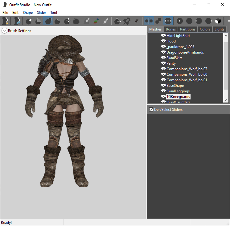This screenshot has width=230, height=226.
Task: Switch to the Partitions tab
Action: (188, 29)
